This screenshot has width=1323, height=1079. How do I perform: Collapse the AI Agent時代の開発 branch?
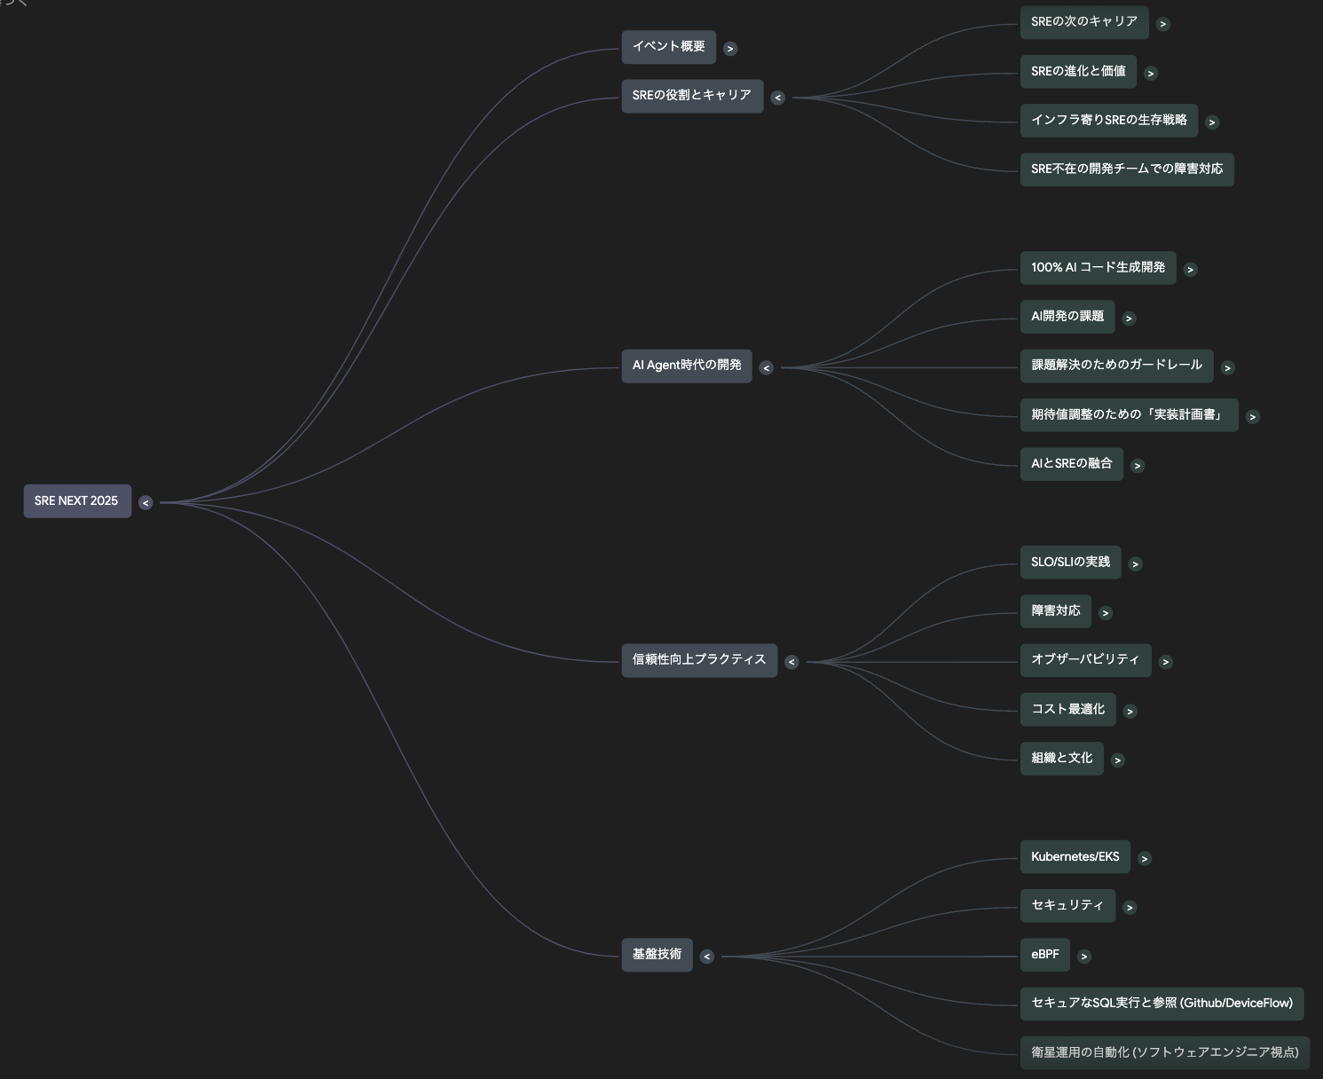tap(766, 368)
